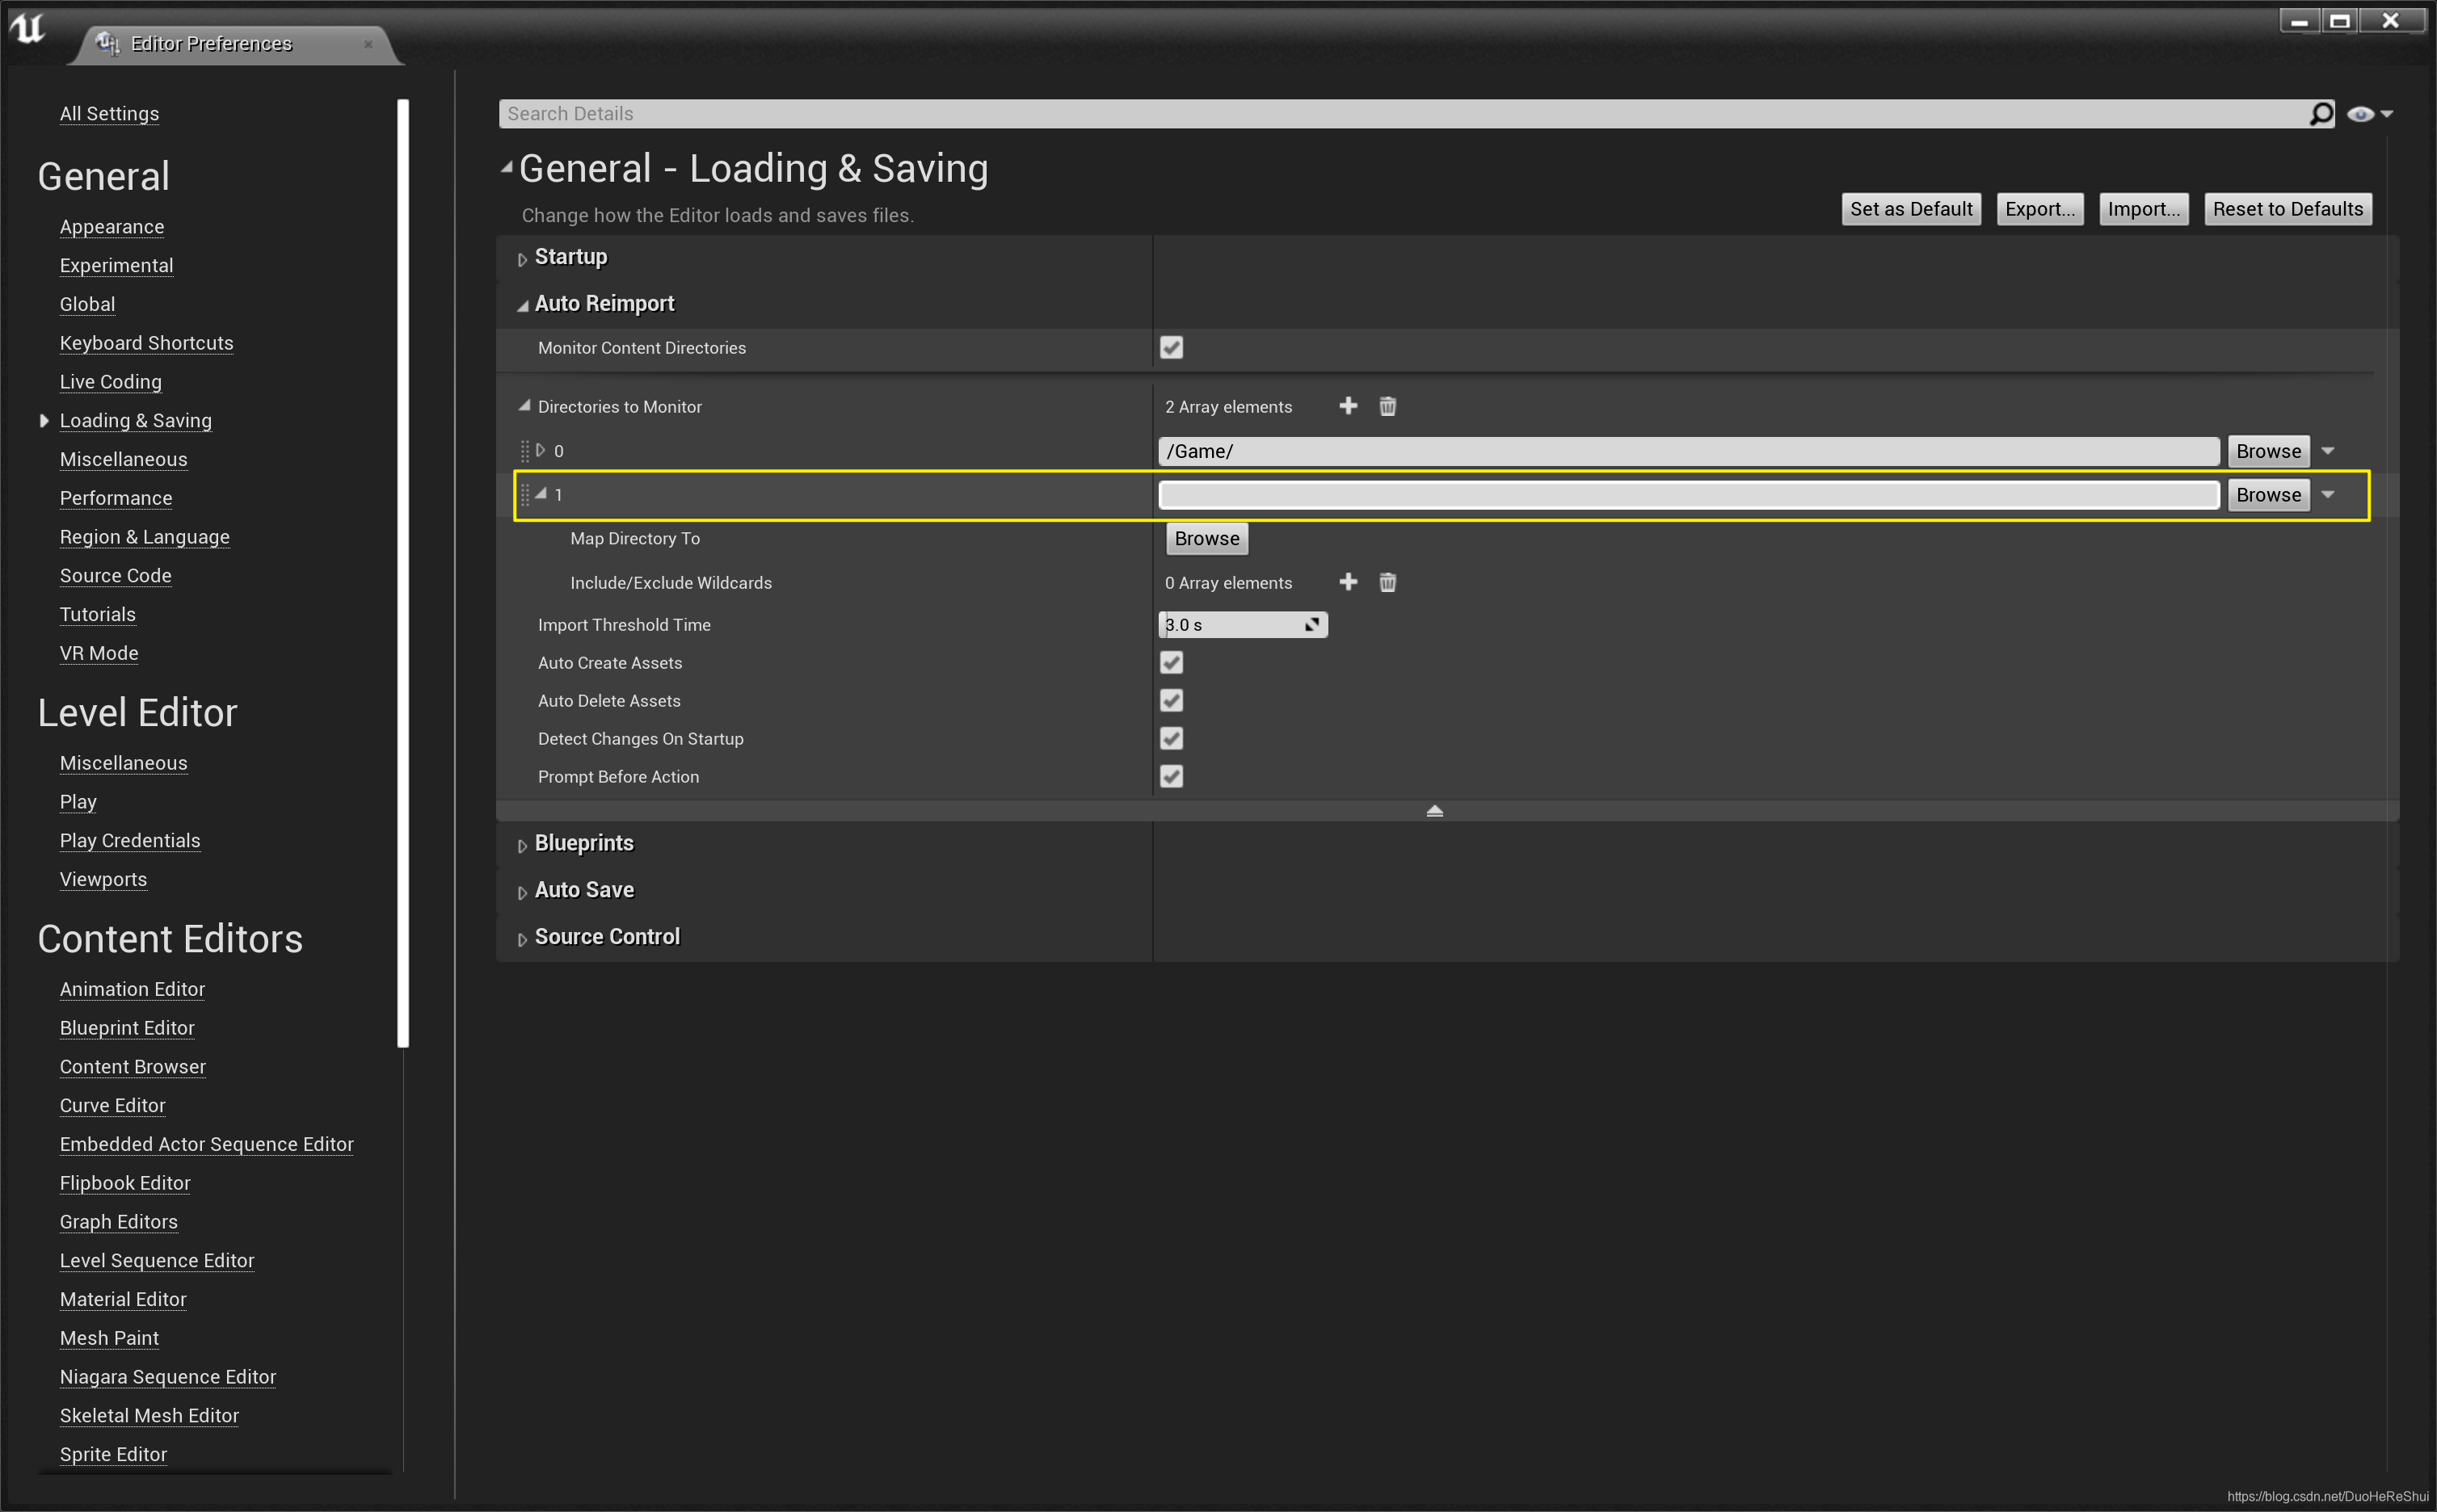Disable Prompt Before Action

(x=1171, y=777)
